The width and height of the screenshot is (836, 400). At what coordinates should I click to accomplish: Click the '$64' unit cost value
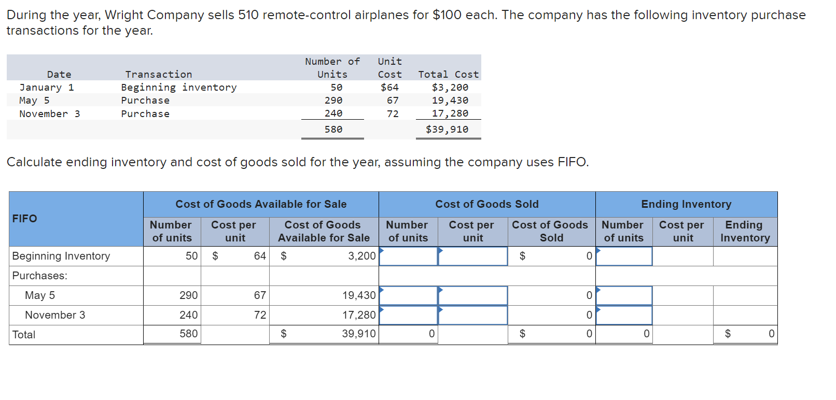point(389,88)
